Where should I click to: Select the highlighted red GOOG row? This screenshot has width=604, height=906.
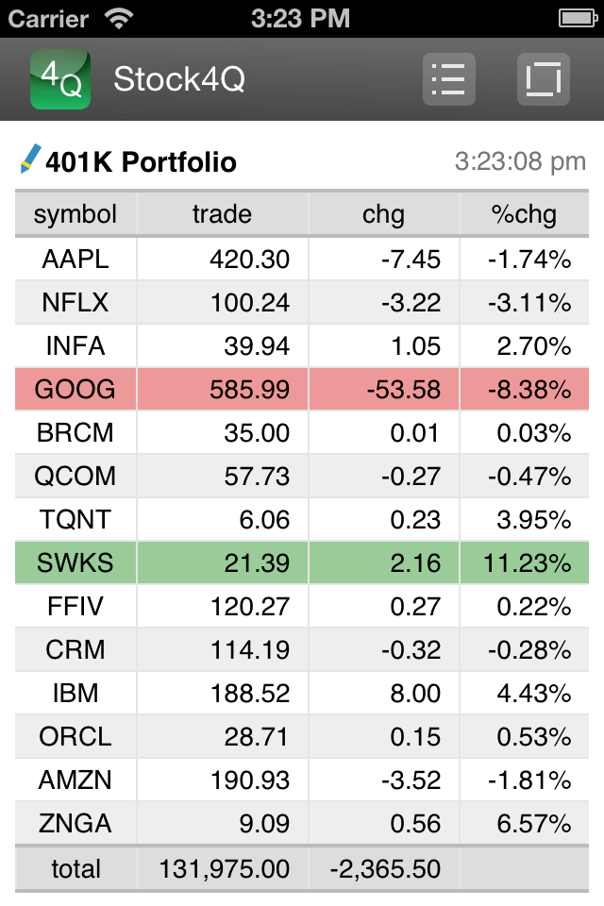pyautogui.click(x=302, y=389)
